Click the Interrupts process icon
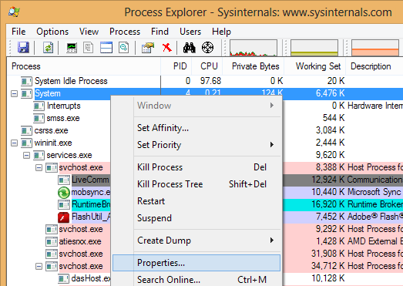Screen dimensions: 403x286 pos(39,106)
